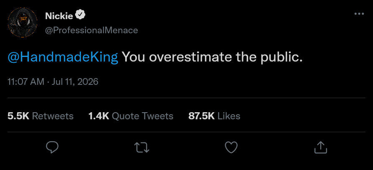Click the reply speech bubble icon
Image resolution: width=373 pixels, height=170 pixels.
pyautogui.click(x=52, y=147)
